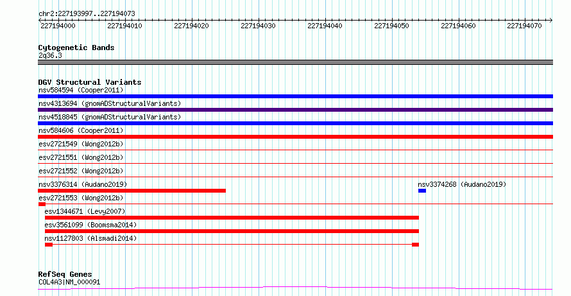This screenshot has height=296, width=571.
Task: Open the first gnomAD variant label nsv4313694
Action: 110,103
